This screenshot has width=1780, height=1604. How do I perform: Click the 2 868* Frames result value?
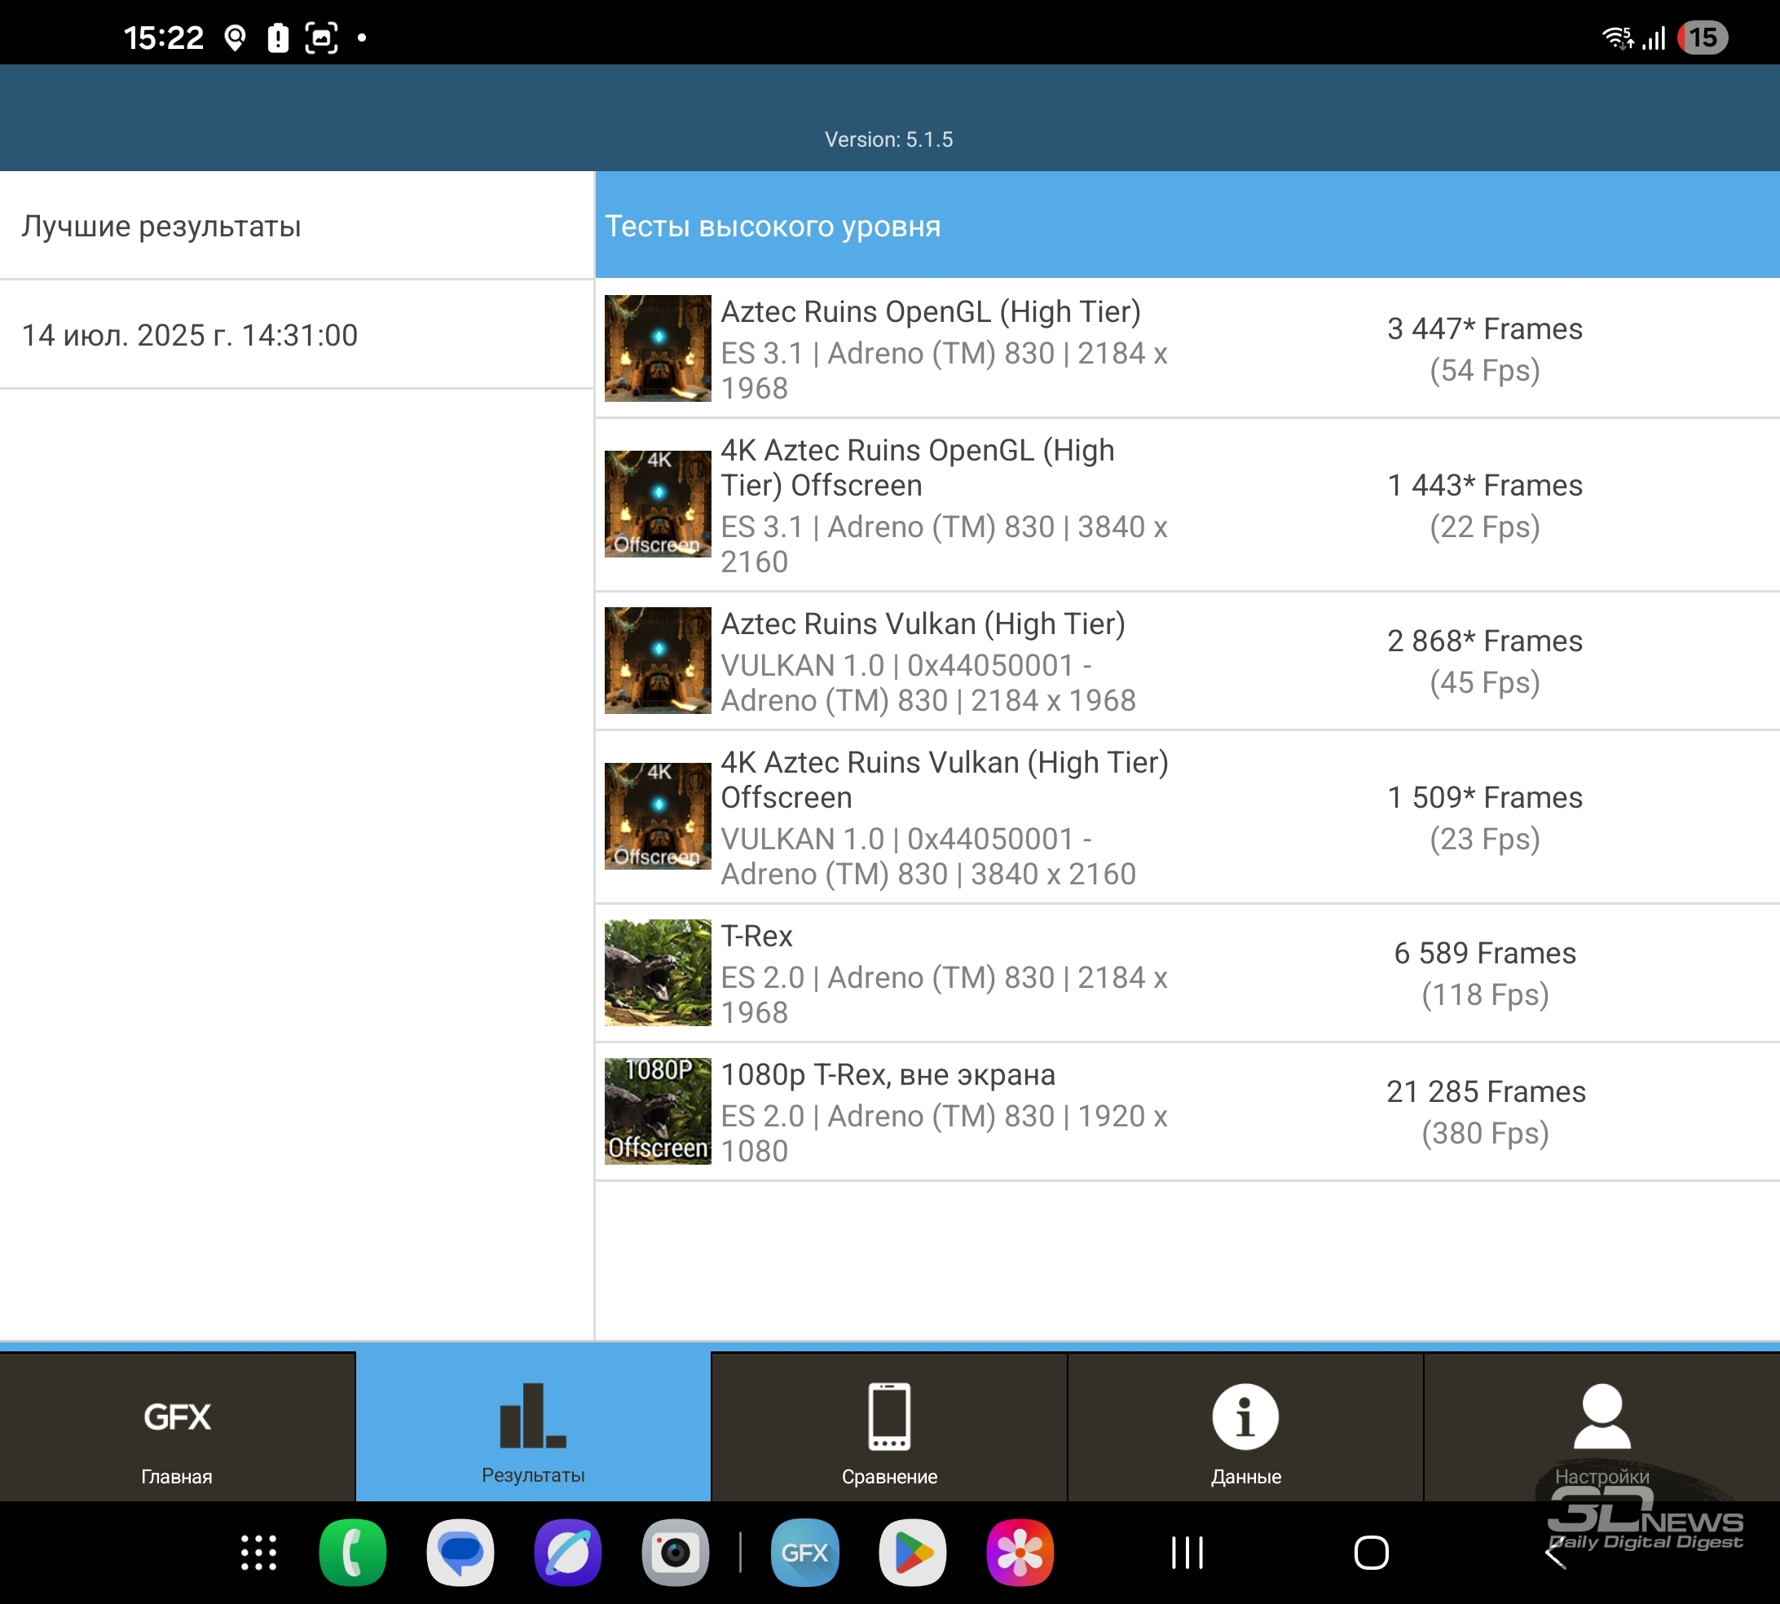click(x=1485, y=641)
